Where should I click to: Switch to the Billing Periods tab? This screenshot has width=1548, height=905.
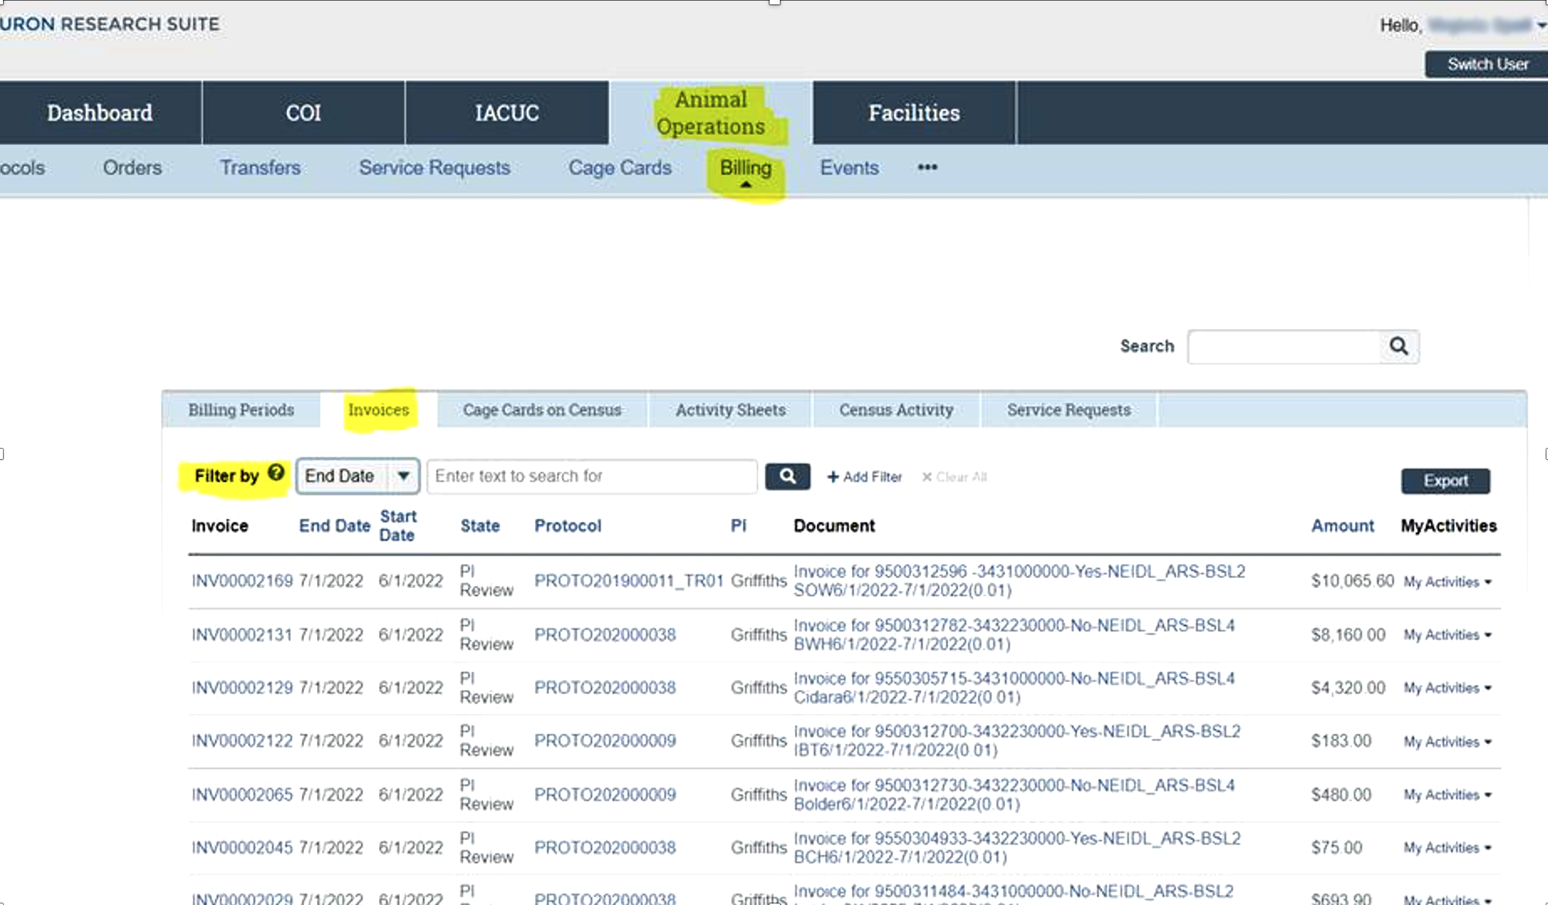tap(241, 410)
